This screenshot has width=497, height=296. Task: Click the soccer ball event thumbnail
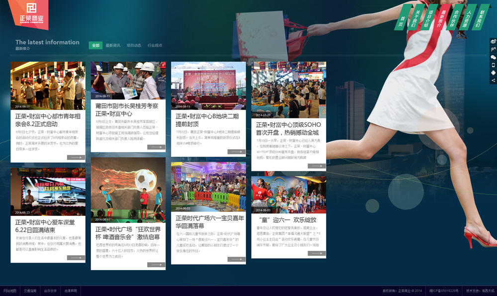pos(128,190)
